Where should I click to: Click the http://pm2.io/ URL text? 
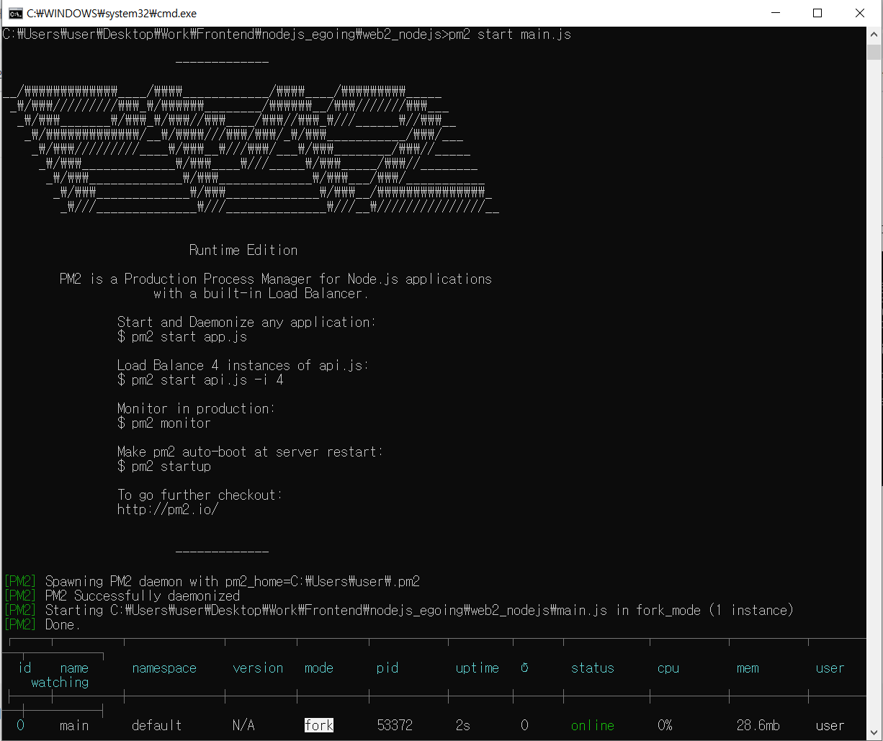point(168,509)
